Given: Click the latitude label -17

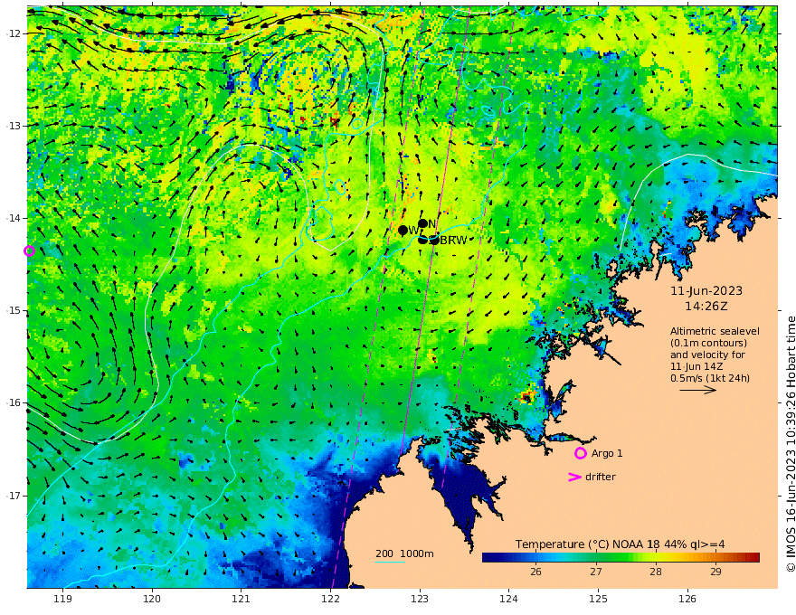Looking at the screenshot, I should 14,496.
